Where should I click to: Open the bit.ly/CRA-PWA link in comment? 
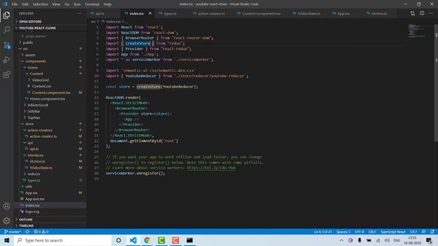tap(211, 167)
